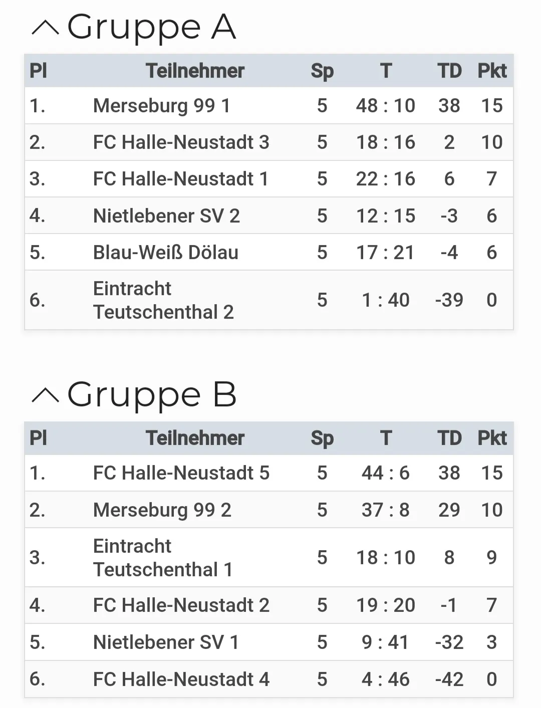The height and width of the screenshot is (708, 541).
Task: Click Sp column header in Gruppe B
Action: 322,438
